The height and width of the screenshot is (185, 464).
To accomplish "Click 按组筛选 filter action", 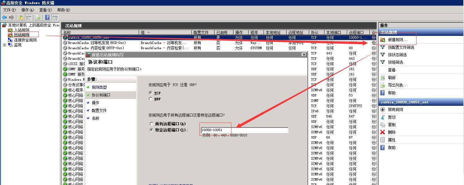I will pos(395,62).
